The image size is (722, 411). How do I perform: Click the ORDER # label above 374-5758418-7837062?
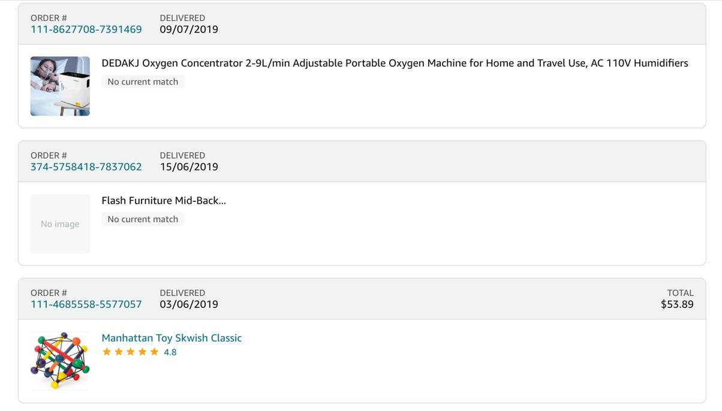pyautogui.click(x=49, y=155)
